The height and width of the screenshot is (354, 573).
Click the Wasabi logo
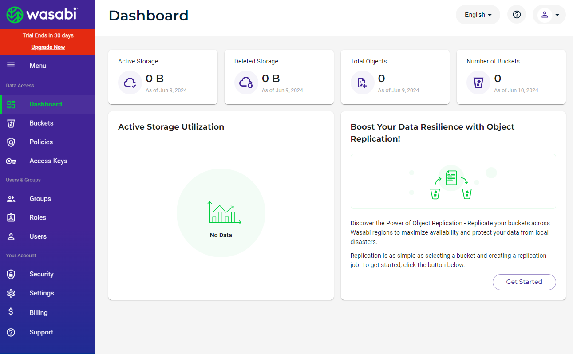pyautogui.click(x=43, y=14)
